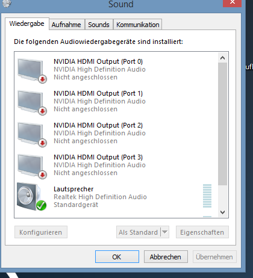253x278 pixels.
Task: Click the Konfigurieren button
Action: (x=41, y=232)
